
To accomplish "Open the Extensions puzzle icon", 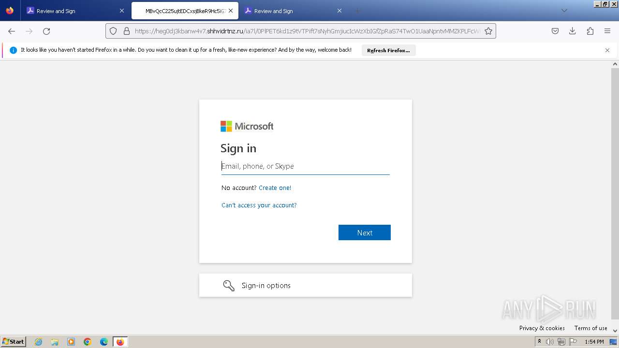I will (x=590, y=31).
